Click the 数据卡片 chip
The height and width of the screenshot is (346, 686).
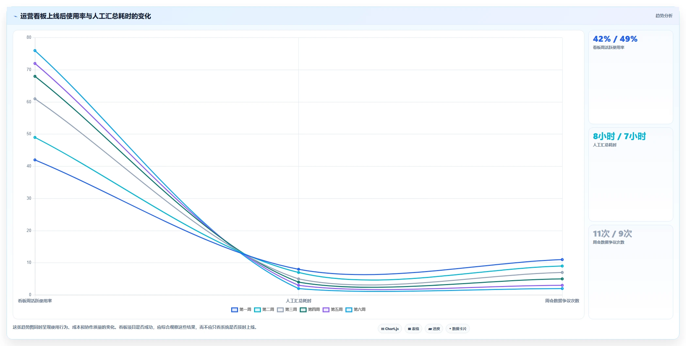(458, 329)
